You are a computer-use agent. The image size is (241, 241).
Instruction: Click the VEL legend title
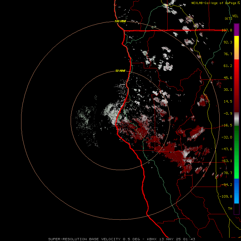(x=235, y=16)
